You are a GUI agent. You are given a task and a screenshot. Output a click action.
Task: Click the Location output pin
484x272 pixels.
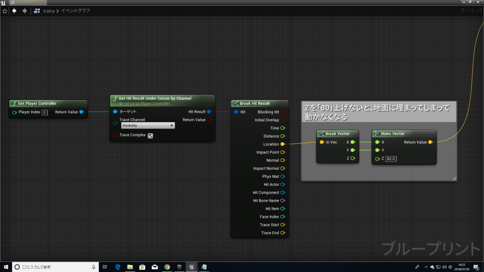coord(283,144)
